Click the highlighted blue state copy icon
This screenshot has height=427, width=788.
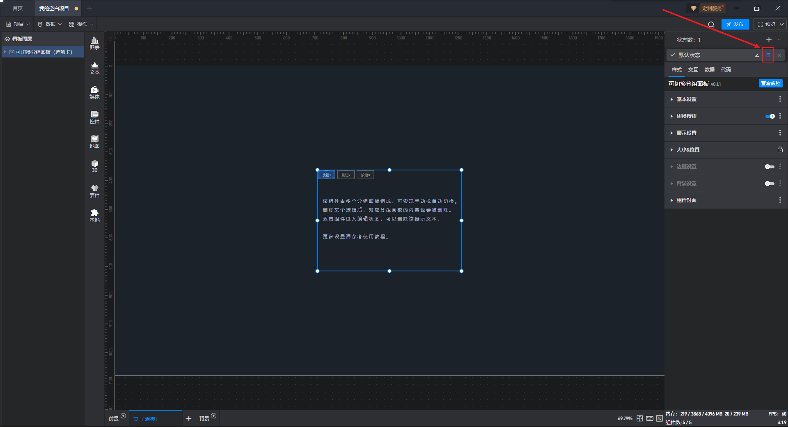[x=768, y=55]
